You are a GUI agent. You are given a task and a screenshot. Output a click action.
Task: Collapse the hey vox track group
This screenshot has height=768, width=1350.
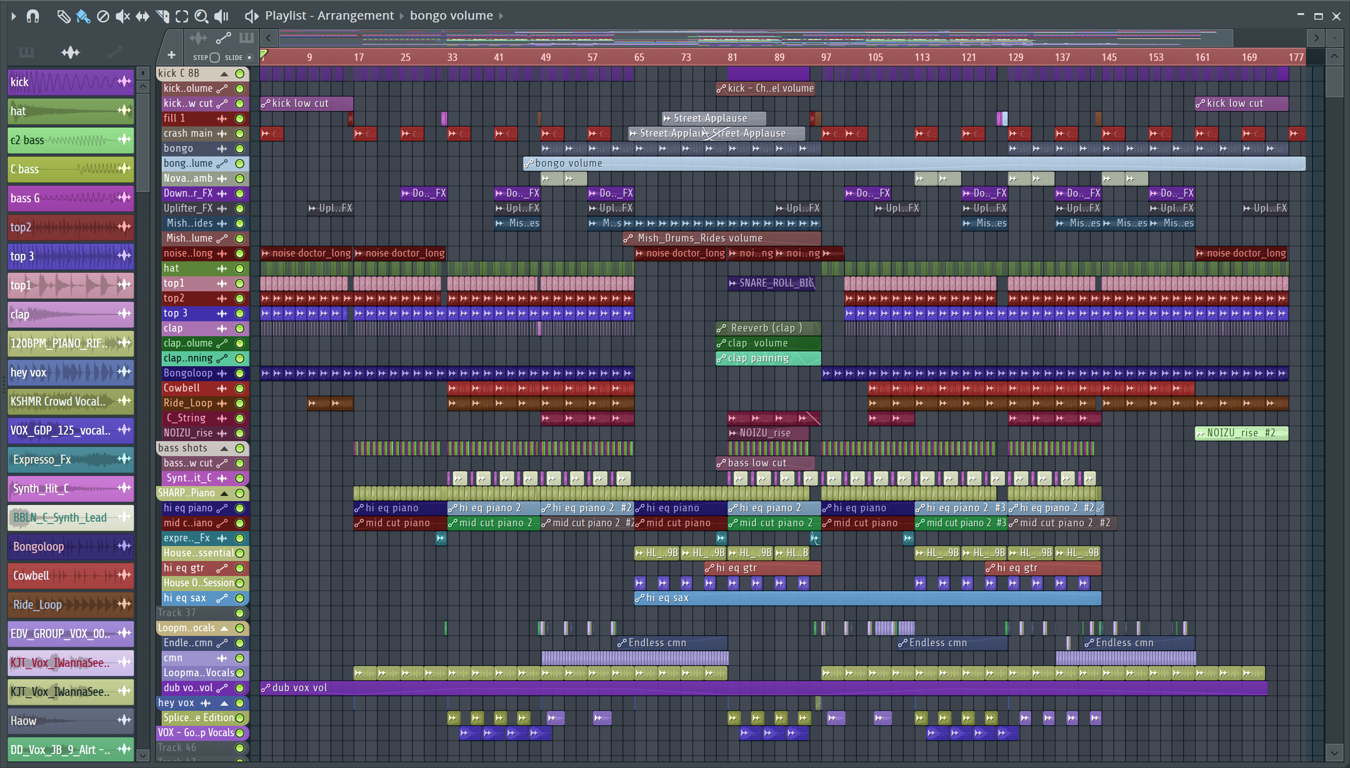pyautogui.click(x=225, y=703)
